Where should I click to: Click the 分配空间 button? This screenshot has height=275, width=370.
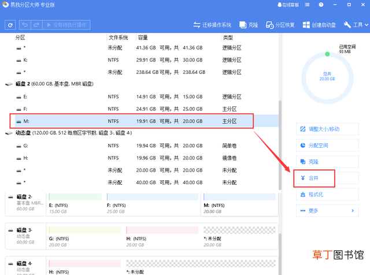(327, 145)
